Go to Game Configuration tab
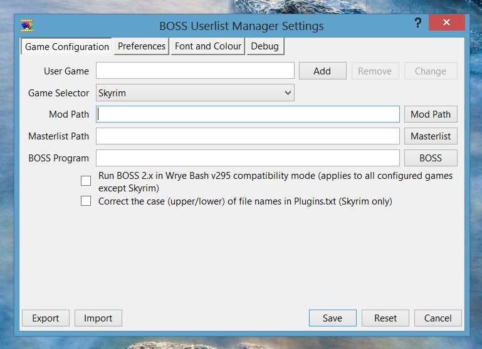Screen dimensions: 482x349 coord(67,47)
